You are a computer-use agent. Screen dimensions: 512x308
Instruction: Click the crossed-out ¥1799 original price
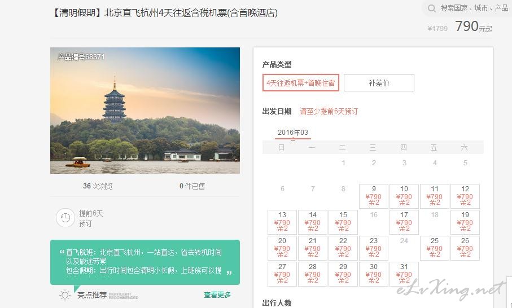437,29
